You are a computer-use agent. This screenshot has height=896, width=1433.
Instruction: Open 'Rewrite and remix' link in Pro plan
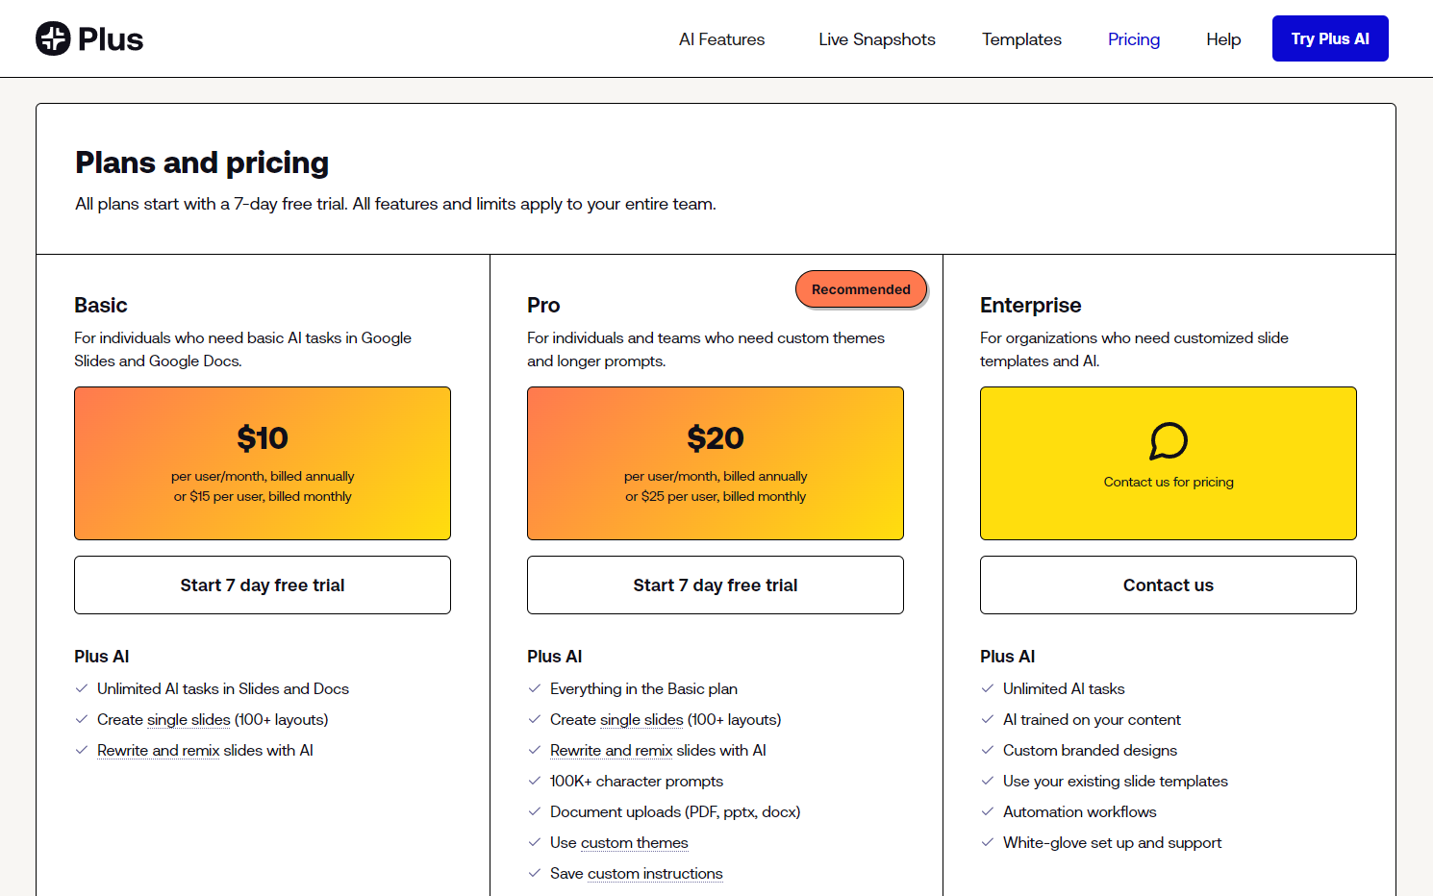click(x=612, y=750)
